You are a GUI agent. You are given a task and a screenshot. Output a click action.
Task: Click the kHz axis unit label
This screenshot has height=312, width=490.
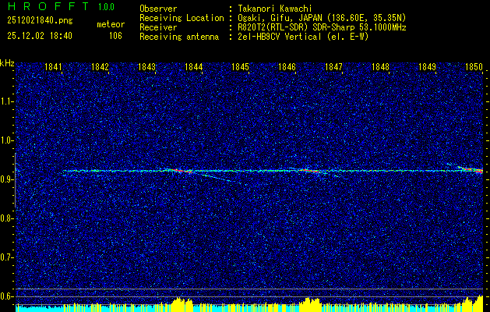point(7,63)
